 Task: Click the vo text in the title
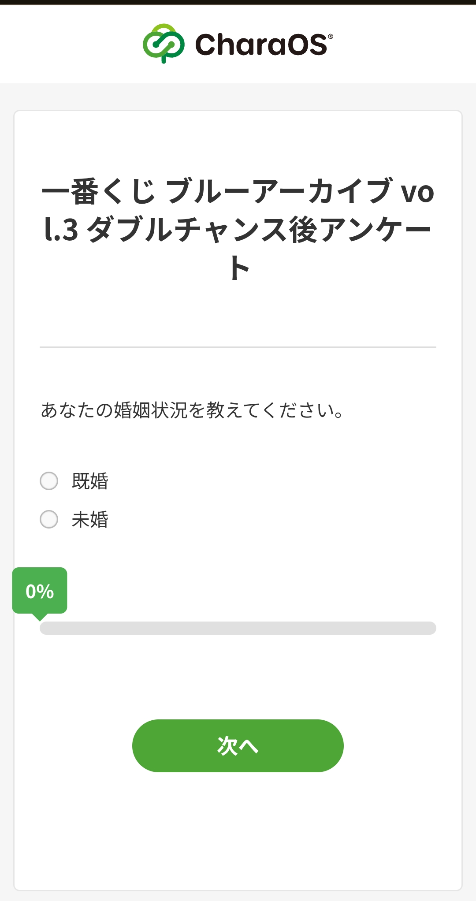coord(417,192)
